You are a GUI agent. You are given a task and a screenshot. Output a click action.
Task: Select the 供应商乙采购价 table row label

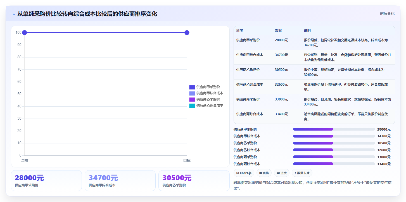pyautogui.click(x=248, y=70)
